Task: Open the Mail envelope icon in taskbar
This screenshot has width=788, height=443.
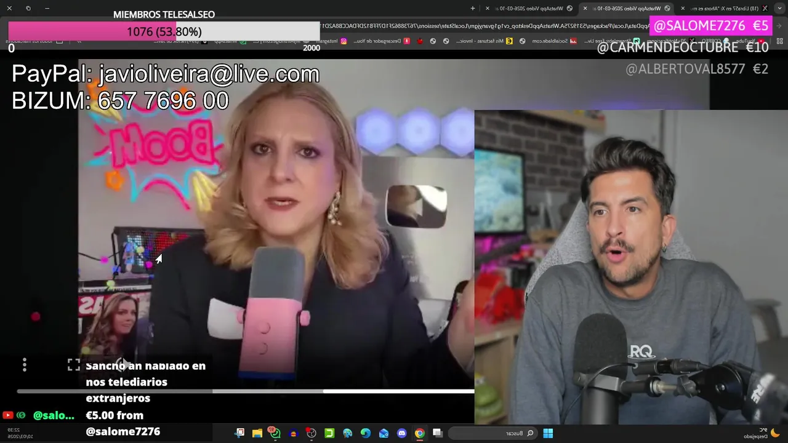Action: coord(384,433)
